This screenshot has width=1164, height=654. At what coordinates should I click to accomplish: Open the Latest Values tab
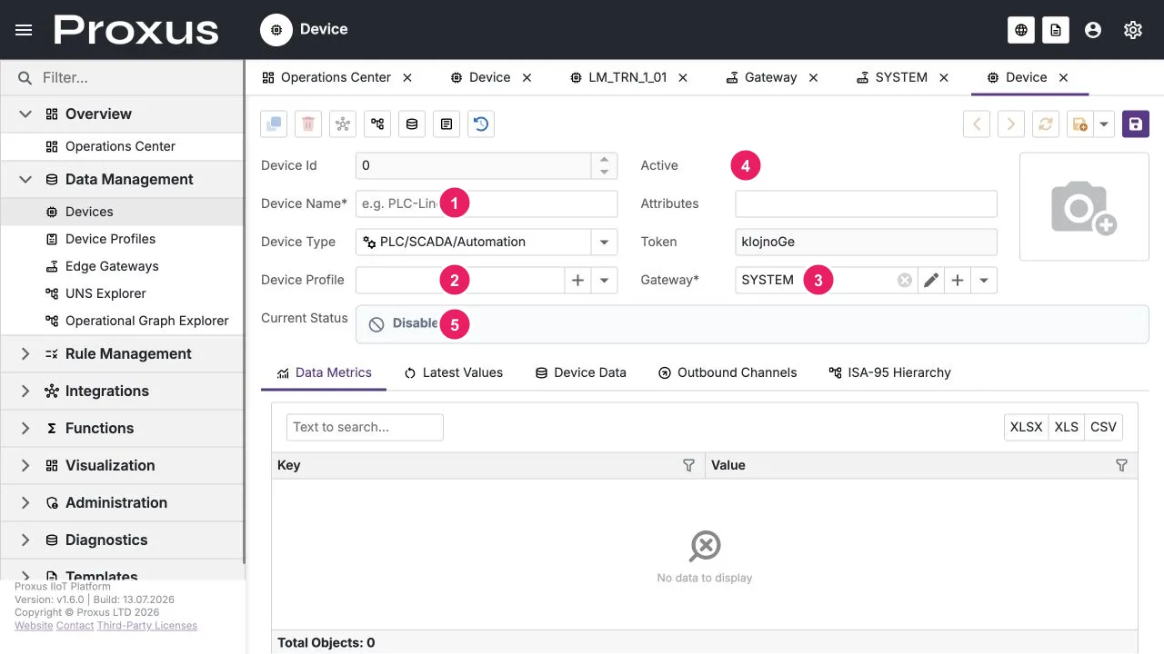(454, 372)
